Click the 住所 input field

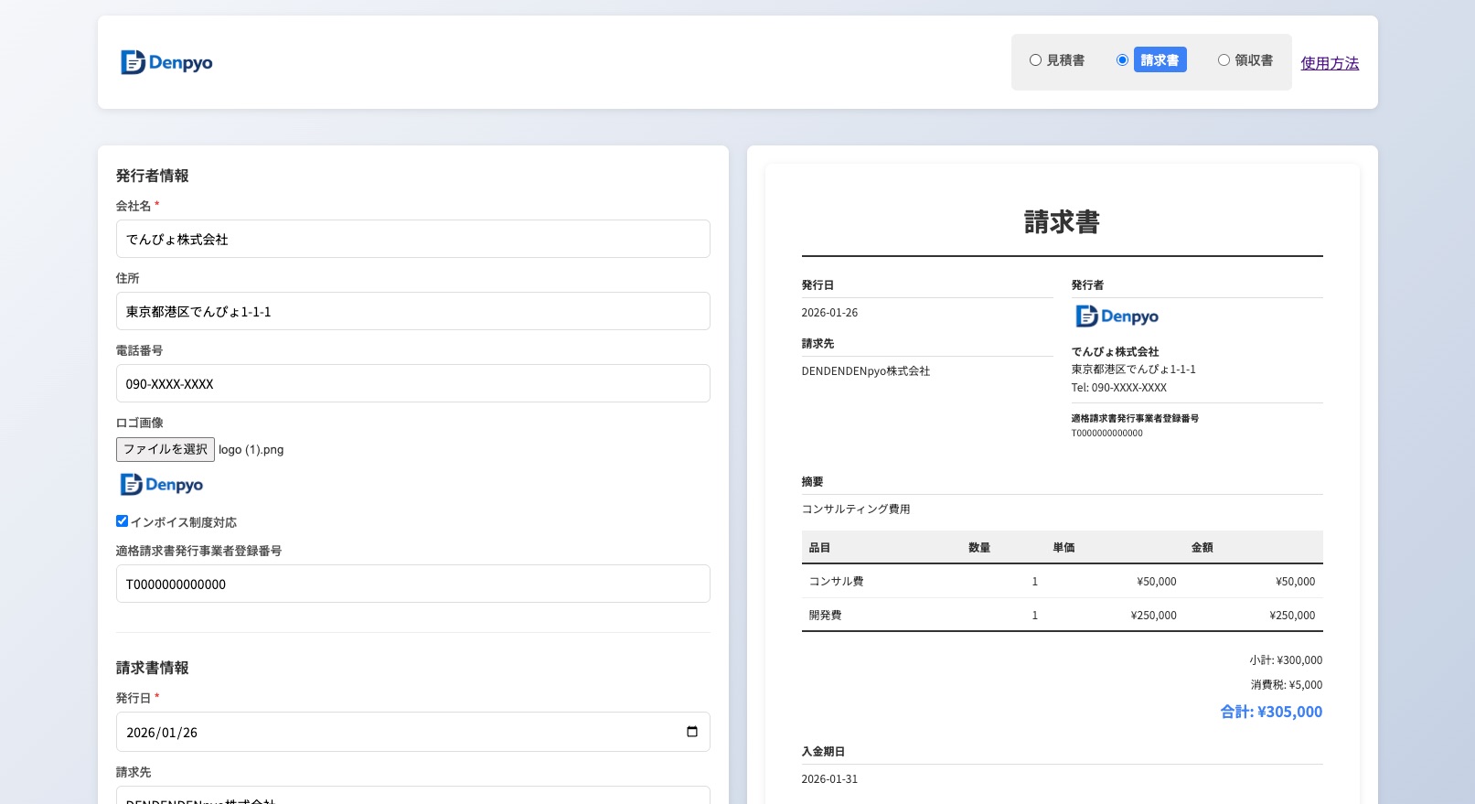click(x=412, y=311)
